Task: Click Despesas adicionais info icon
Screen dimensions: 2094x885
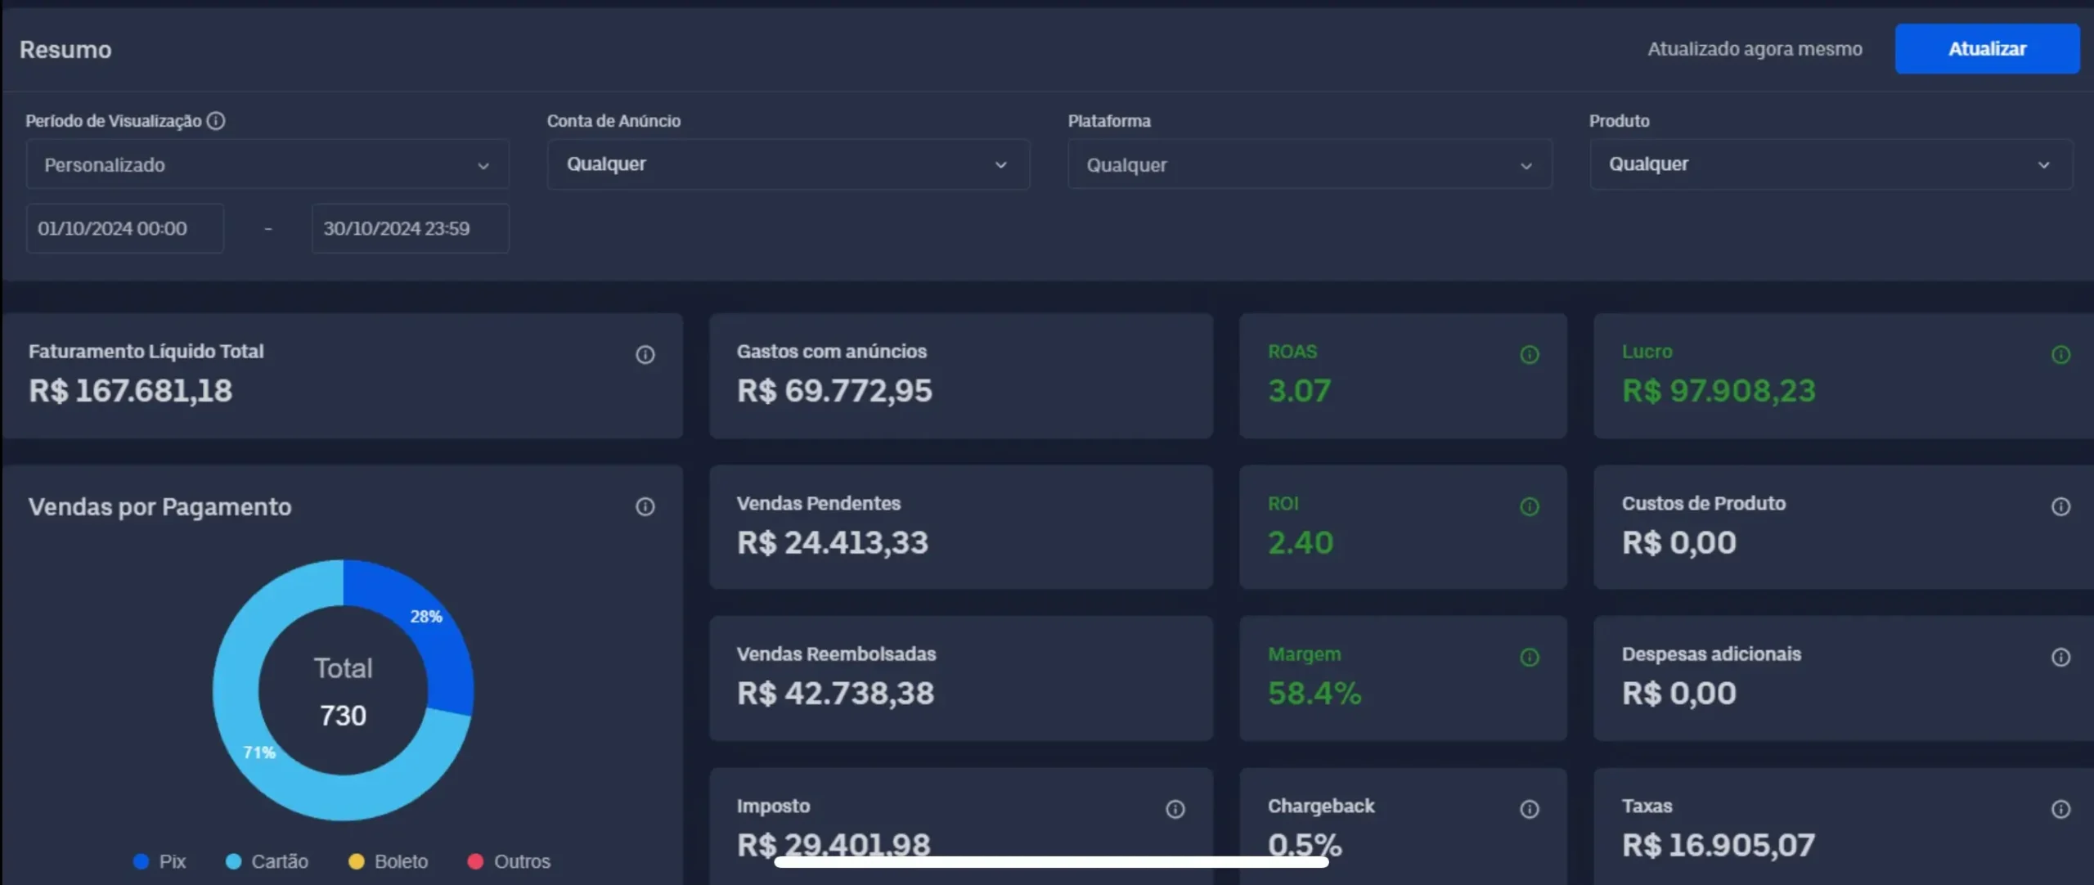Action: point(2060,658)
